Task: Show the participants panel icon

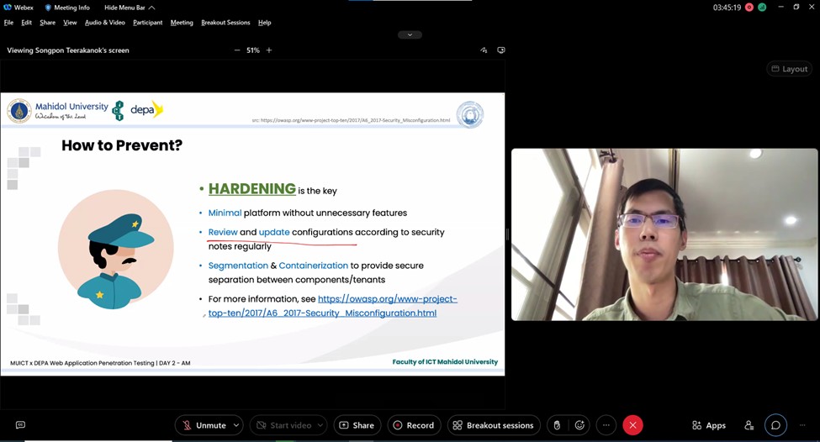Action: (748, 425)
